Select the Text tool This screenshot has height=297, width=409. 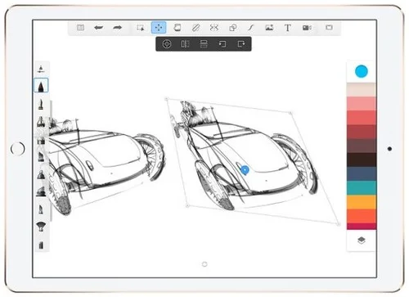(x=288, y=28)
